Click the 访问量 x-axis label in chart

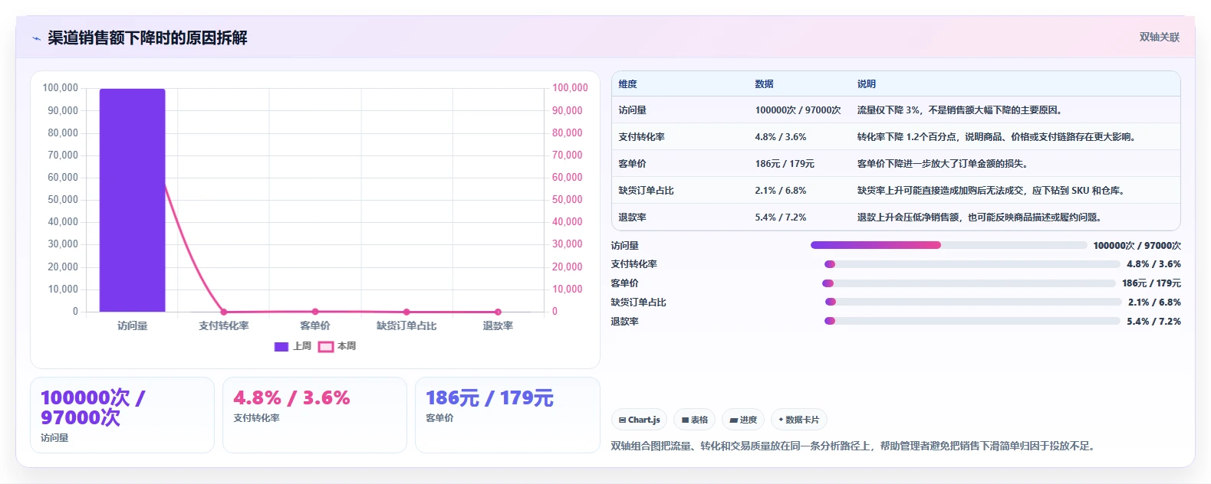click(132, 325)
